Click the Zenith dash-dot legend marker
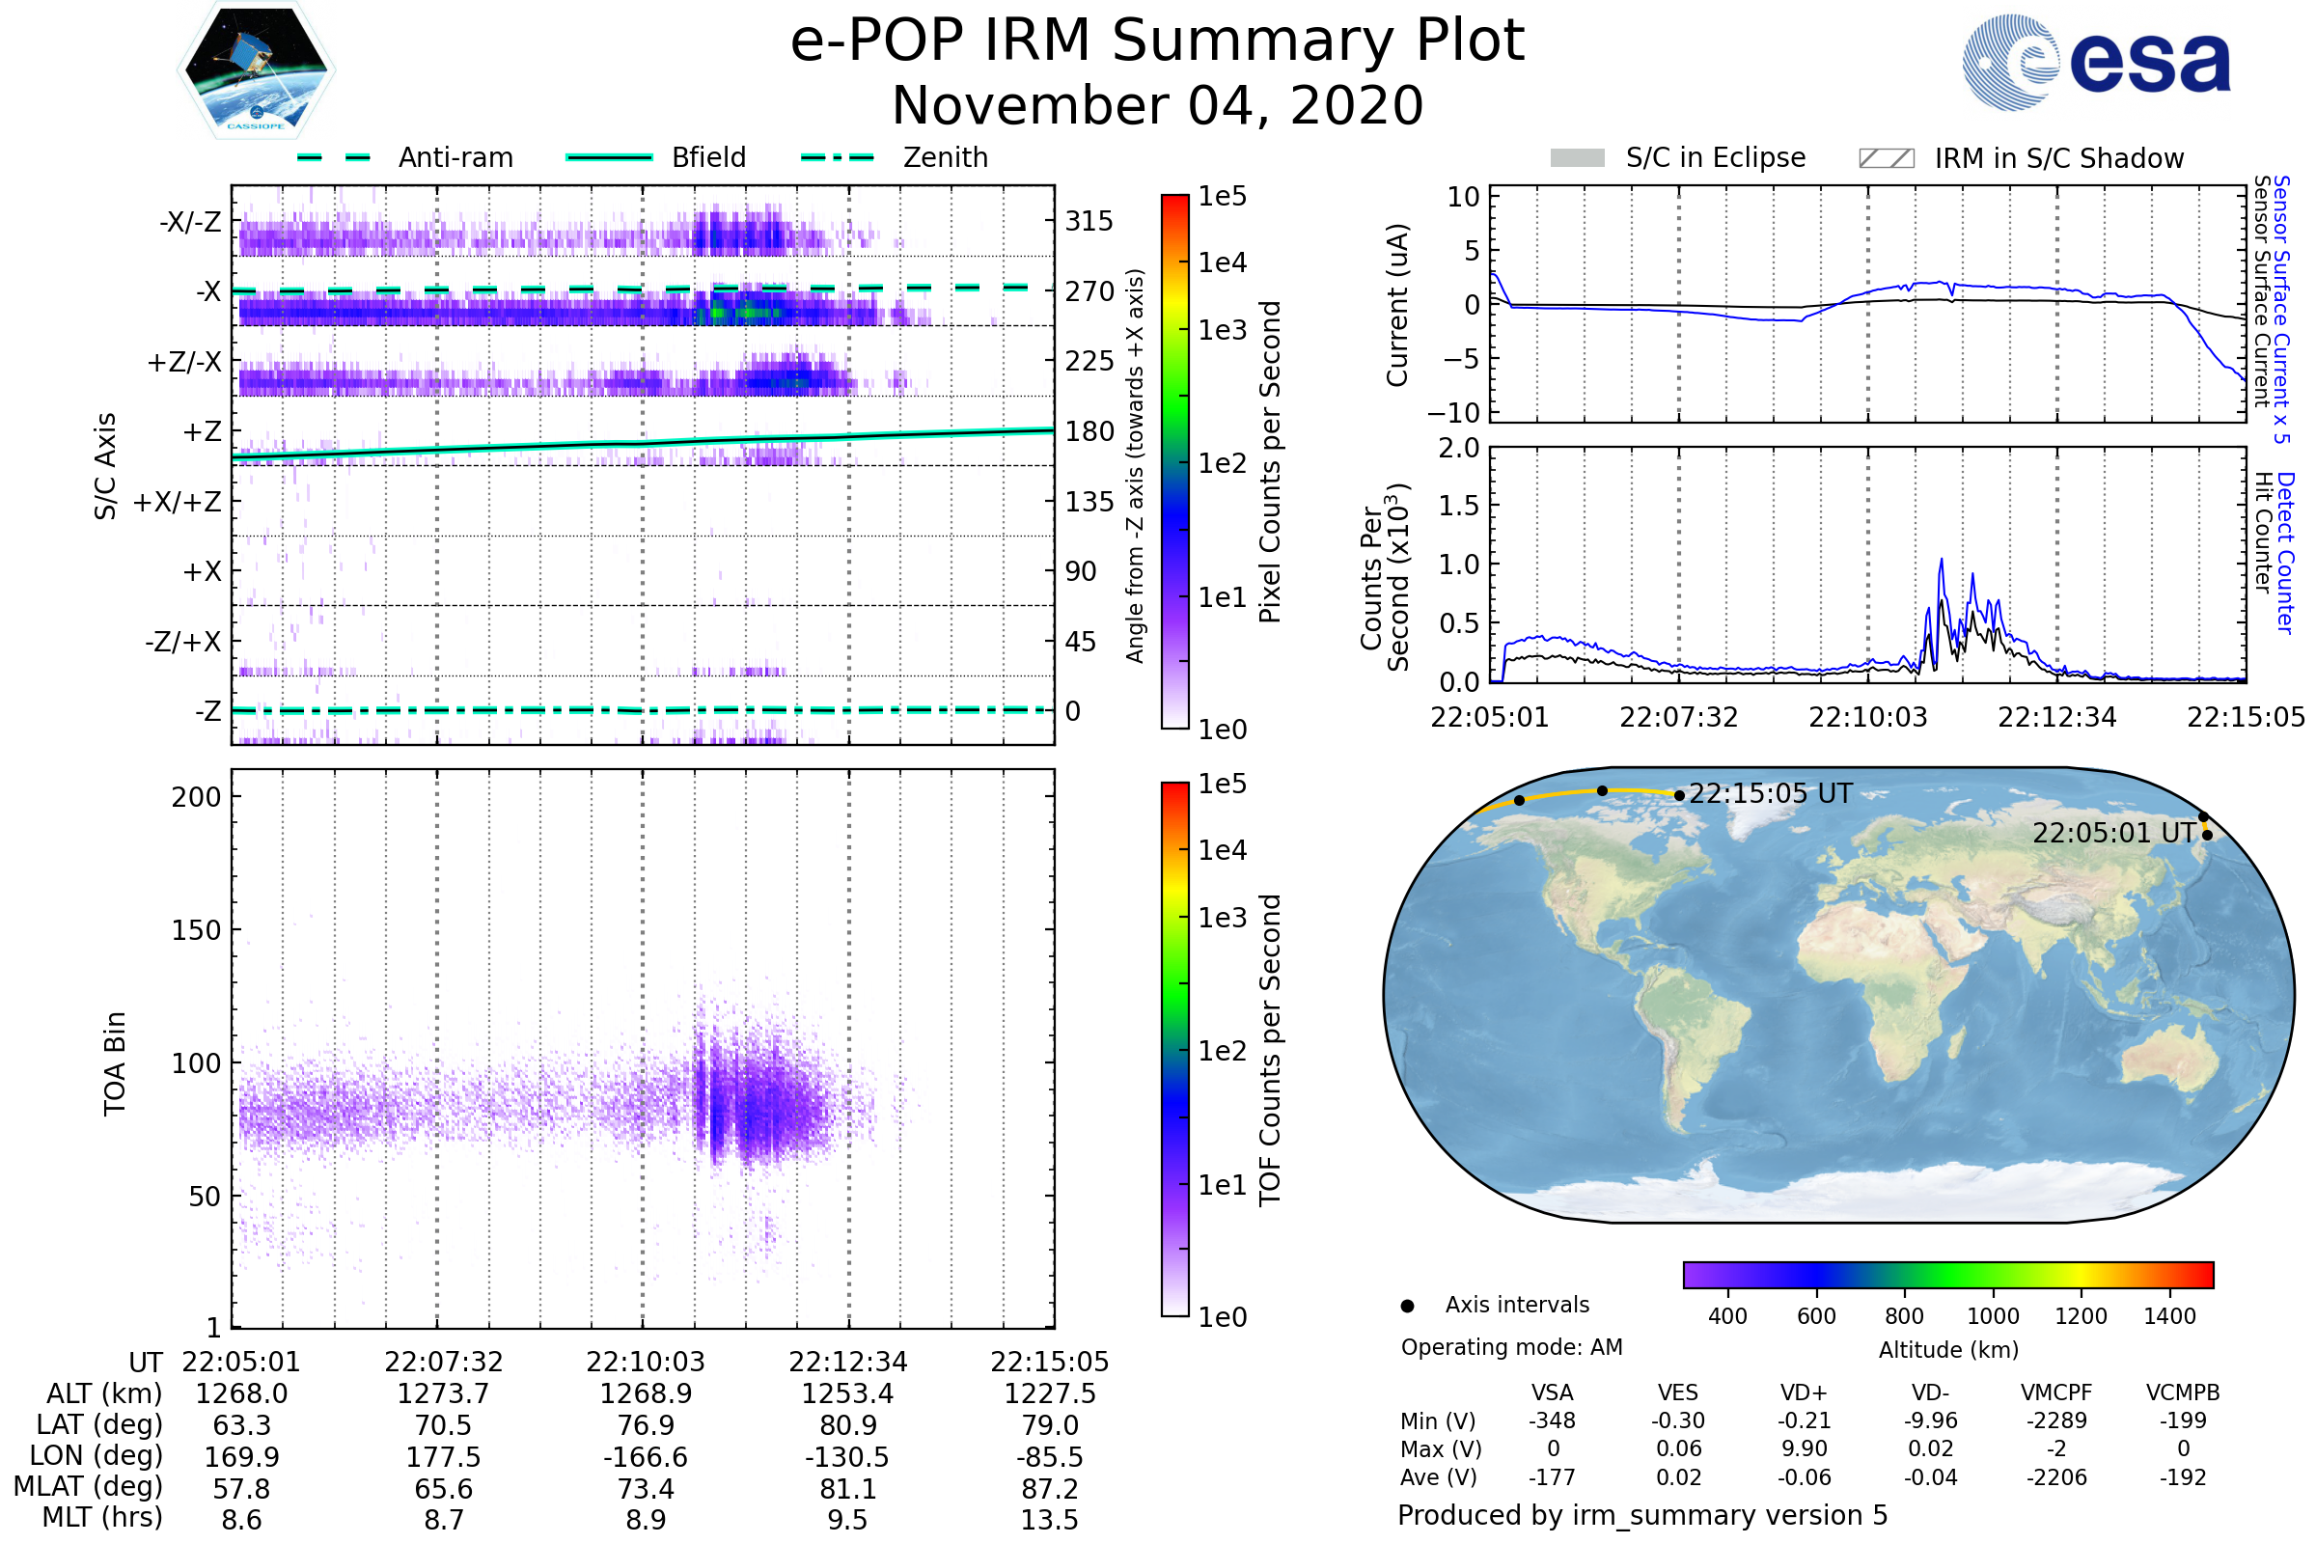2316x1544 pixels. [837, 157]
